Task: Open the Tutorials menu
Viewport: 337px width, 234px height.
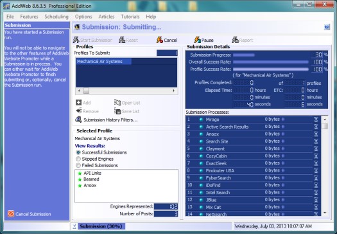Action: pos(130,17)
